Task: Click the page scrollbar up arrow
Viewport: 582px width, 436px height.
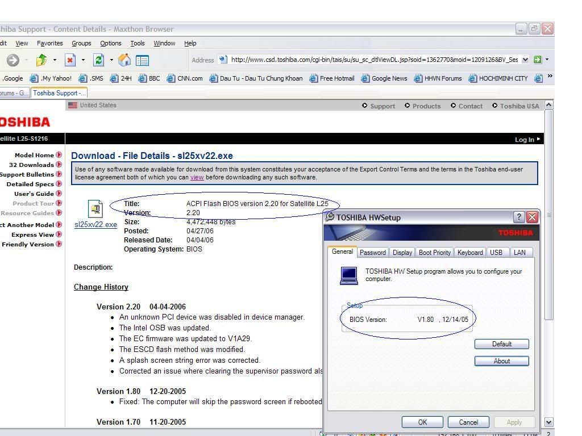Action: pyautogui.click(x=549, y=105)
